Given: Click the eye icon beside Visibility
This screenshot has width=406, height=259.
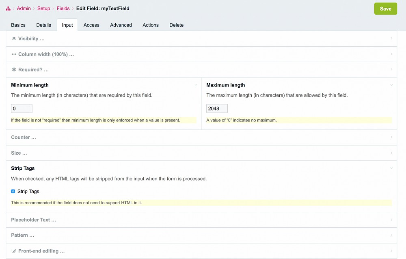Looking at the screenshot, I should pyautogui.click(x=14, y=39).
